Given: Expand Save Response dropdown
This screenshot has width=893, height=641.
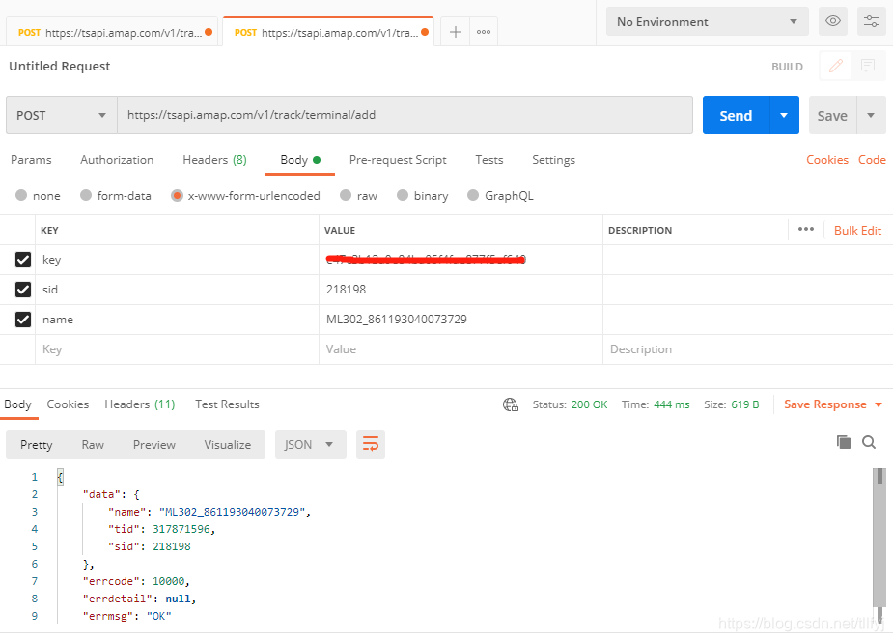Looking at the screenshot, I should click(x=879, y=404).
